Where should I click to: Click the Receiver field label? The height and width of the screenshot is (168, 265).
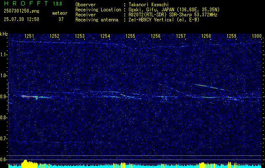[x=86, y=15]
